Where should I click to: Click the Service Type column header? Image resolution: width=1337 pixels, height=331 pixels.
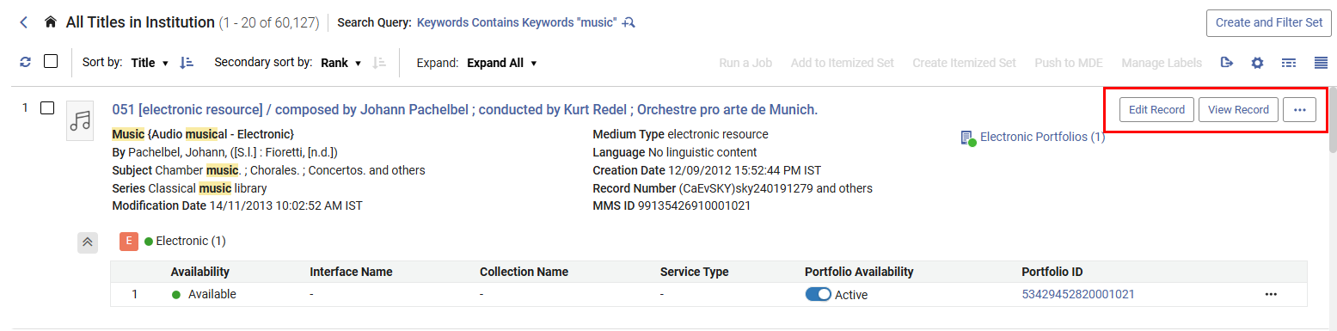click(694, 272)
